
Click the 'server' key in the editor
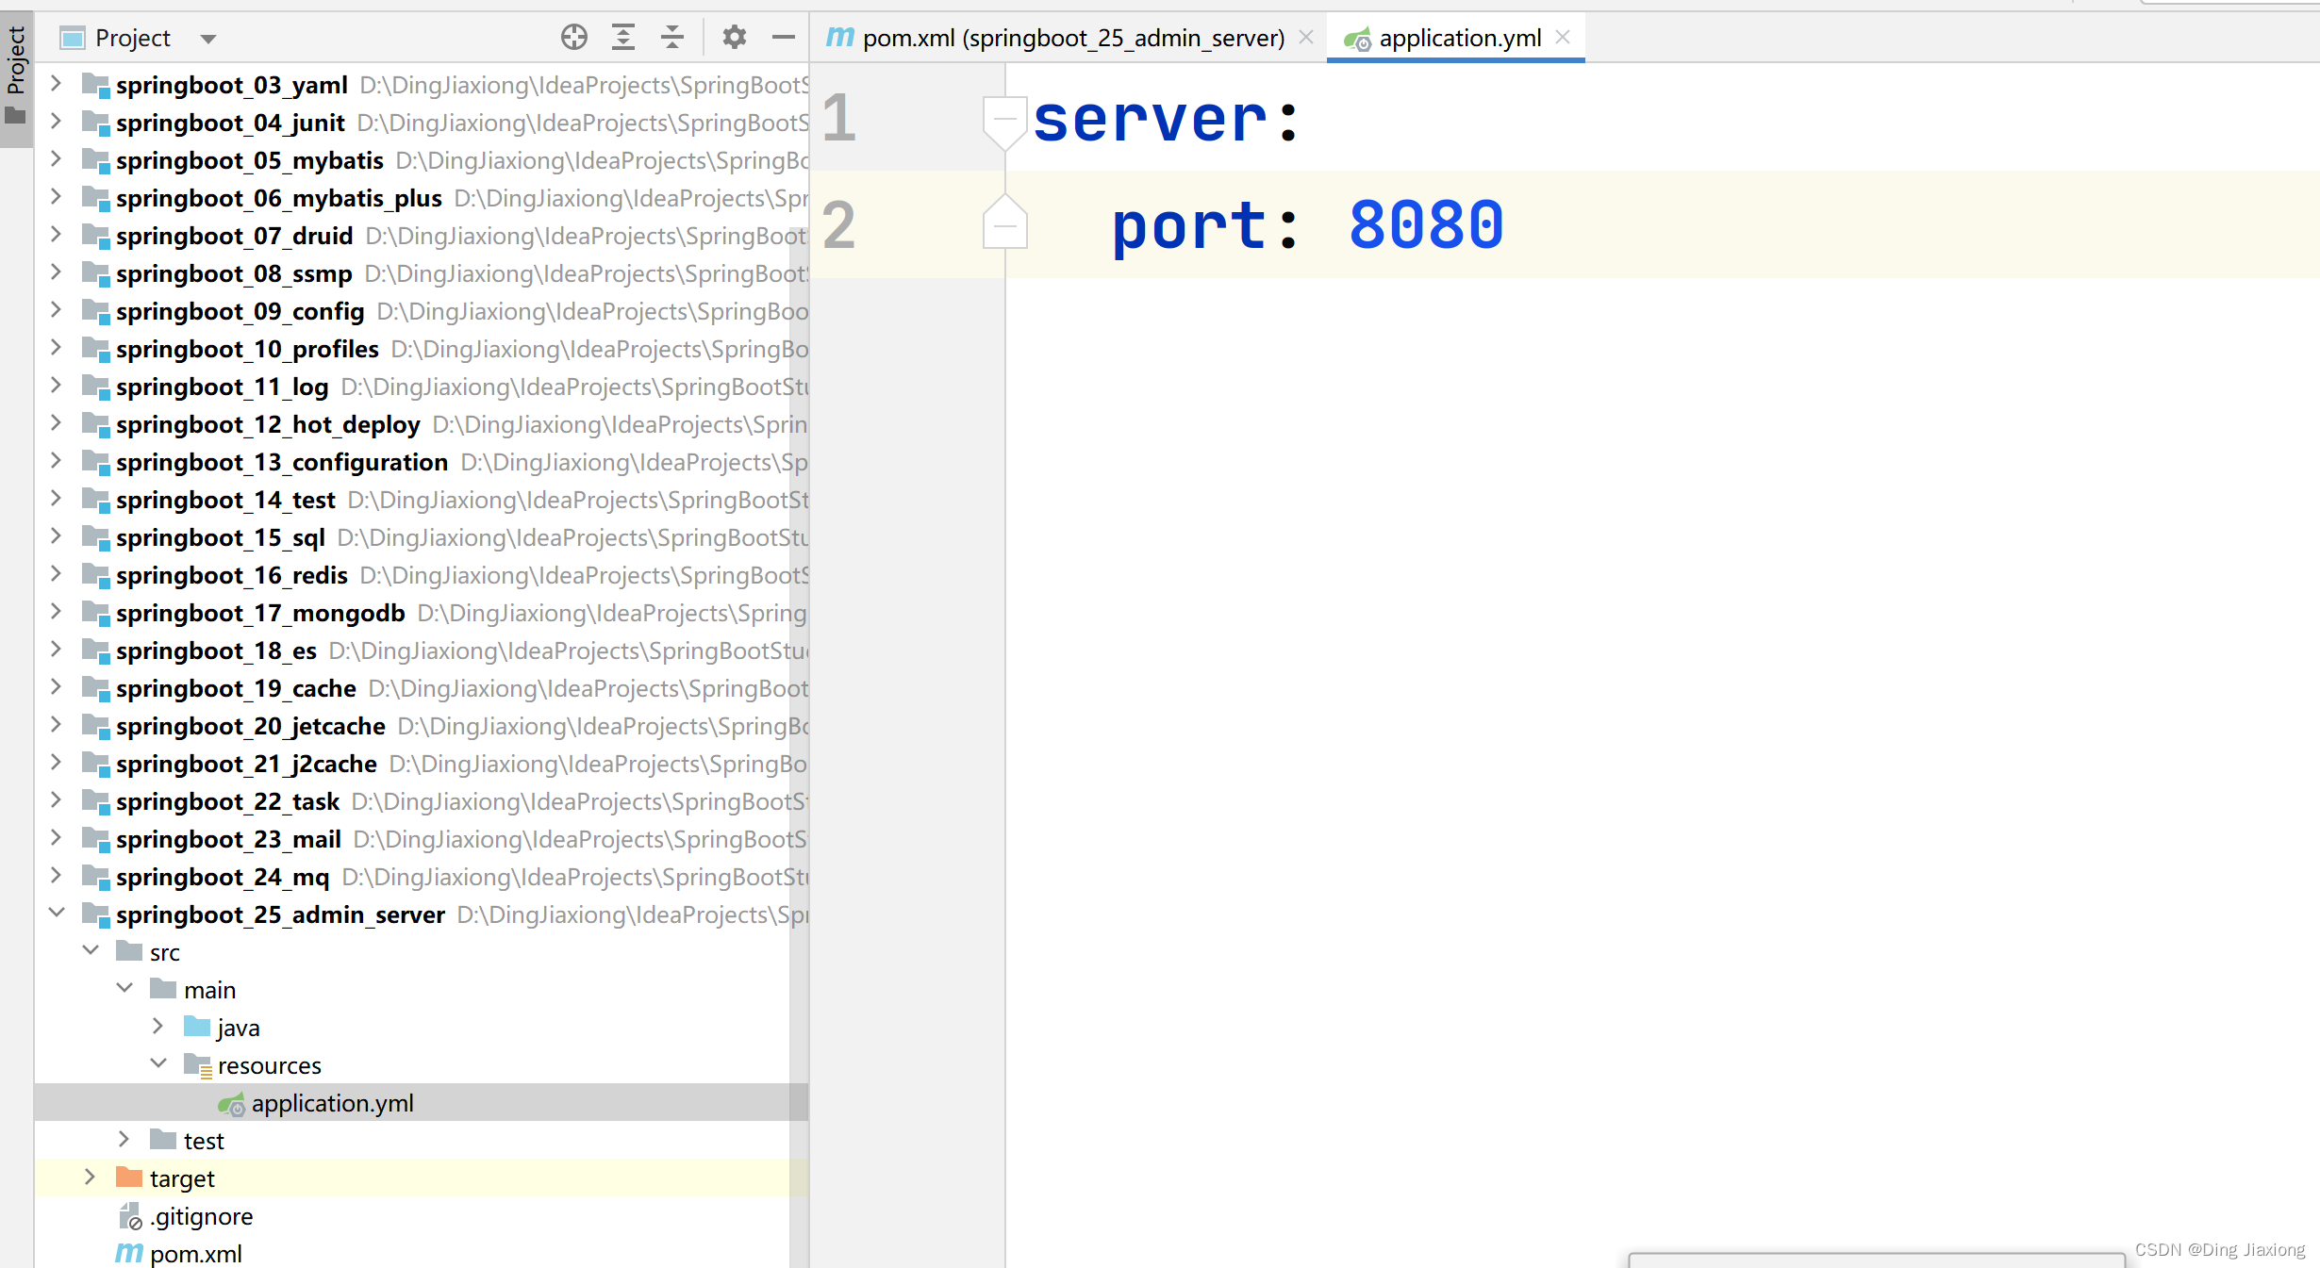(1151, 120)
